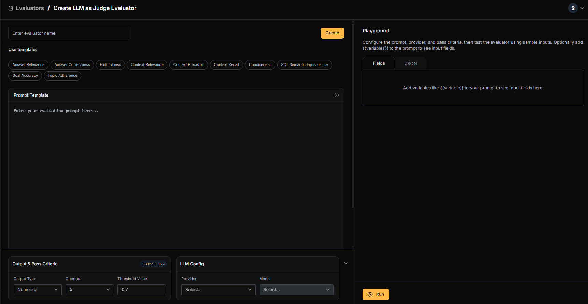Open the Operator dropdown

coord(90,290)
